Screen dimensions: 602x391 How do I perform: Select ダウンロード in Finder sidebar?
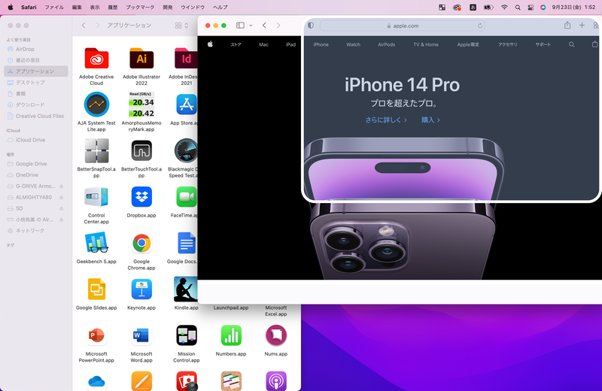click(36, 105)
